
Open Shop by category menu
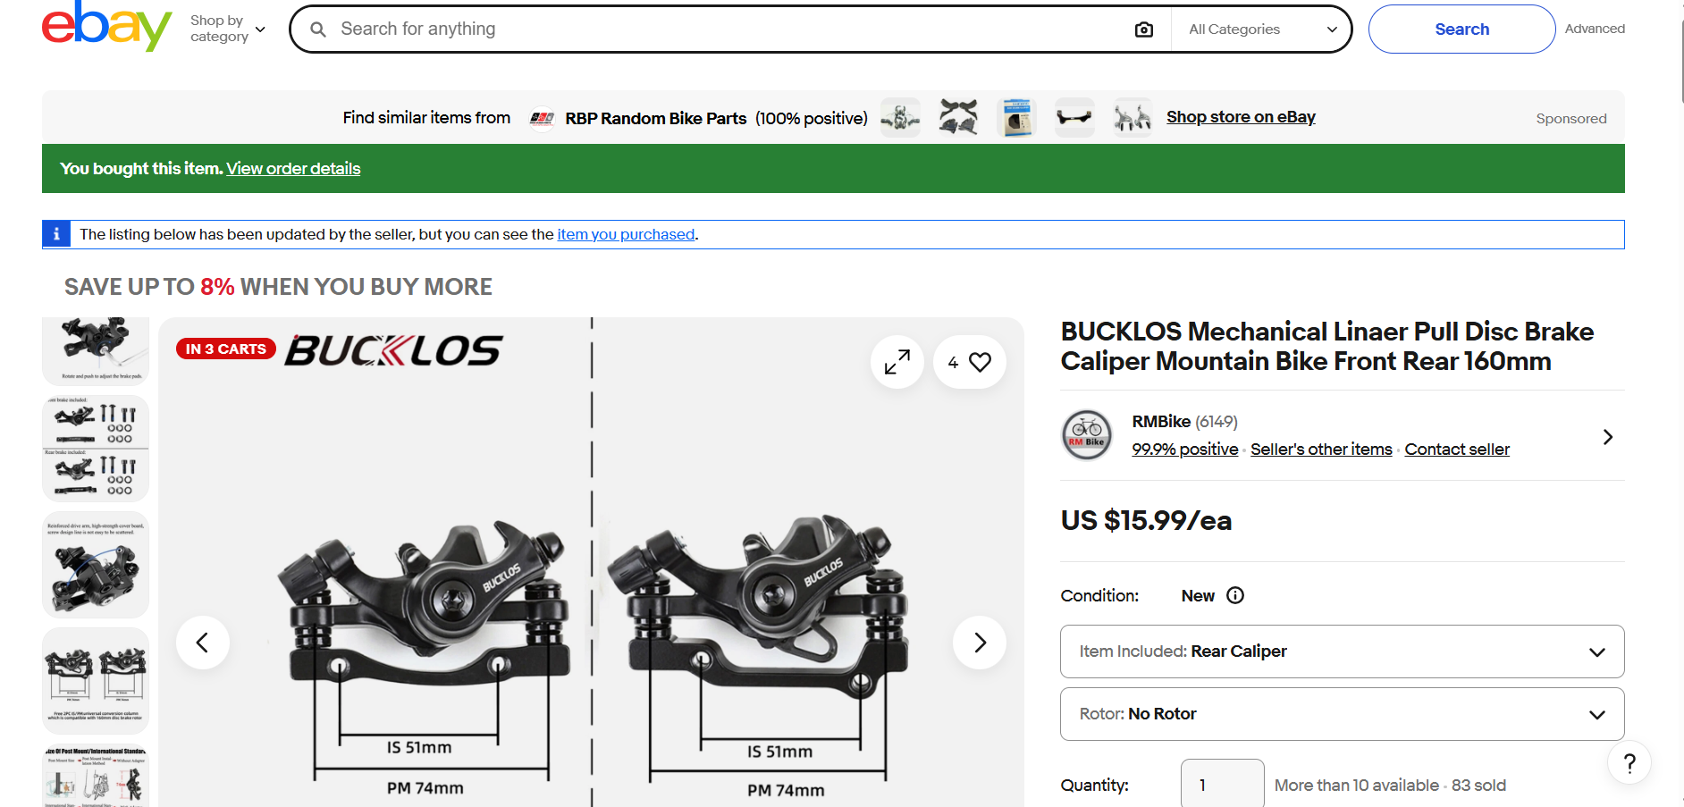227,29
